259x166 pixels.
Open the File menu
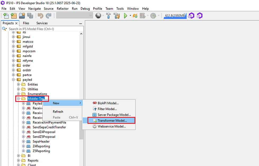pyautogui.click(x=4, y=8)
